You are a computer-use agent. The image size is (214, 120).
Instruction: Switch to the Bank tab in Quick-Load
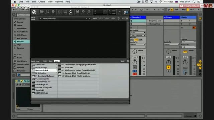pyautogui.click(x=50, y=61)
